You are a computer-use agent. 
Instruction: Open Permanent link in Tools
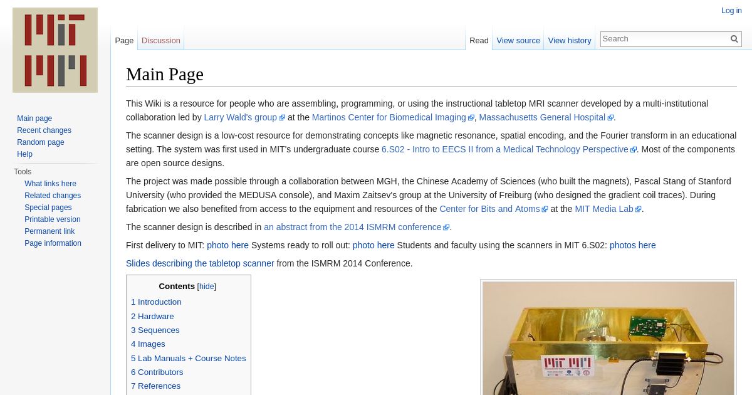[50, 231]
